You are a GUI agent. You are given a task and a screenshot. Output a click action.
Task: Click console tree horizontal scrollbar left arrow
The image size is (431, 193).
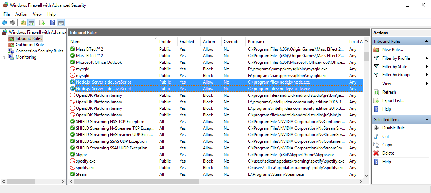click(3, 181)
